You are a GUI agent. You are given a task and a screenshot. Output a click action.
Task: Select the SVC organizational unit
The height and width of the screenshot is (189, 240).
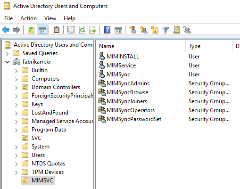pyautogui.click(x=36, y=138)
